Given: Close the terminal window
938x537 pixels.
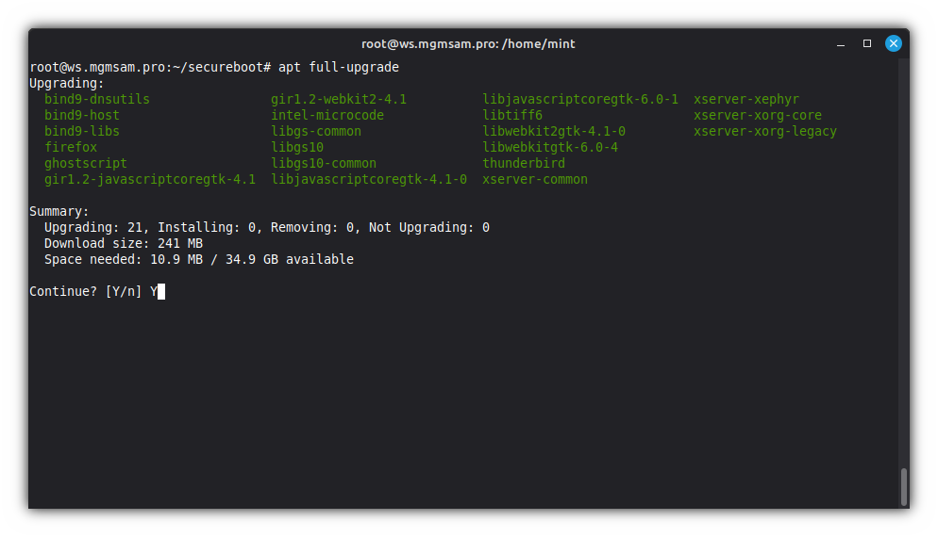Looking at the screenshot, I should (893, 43).
